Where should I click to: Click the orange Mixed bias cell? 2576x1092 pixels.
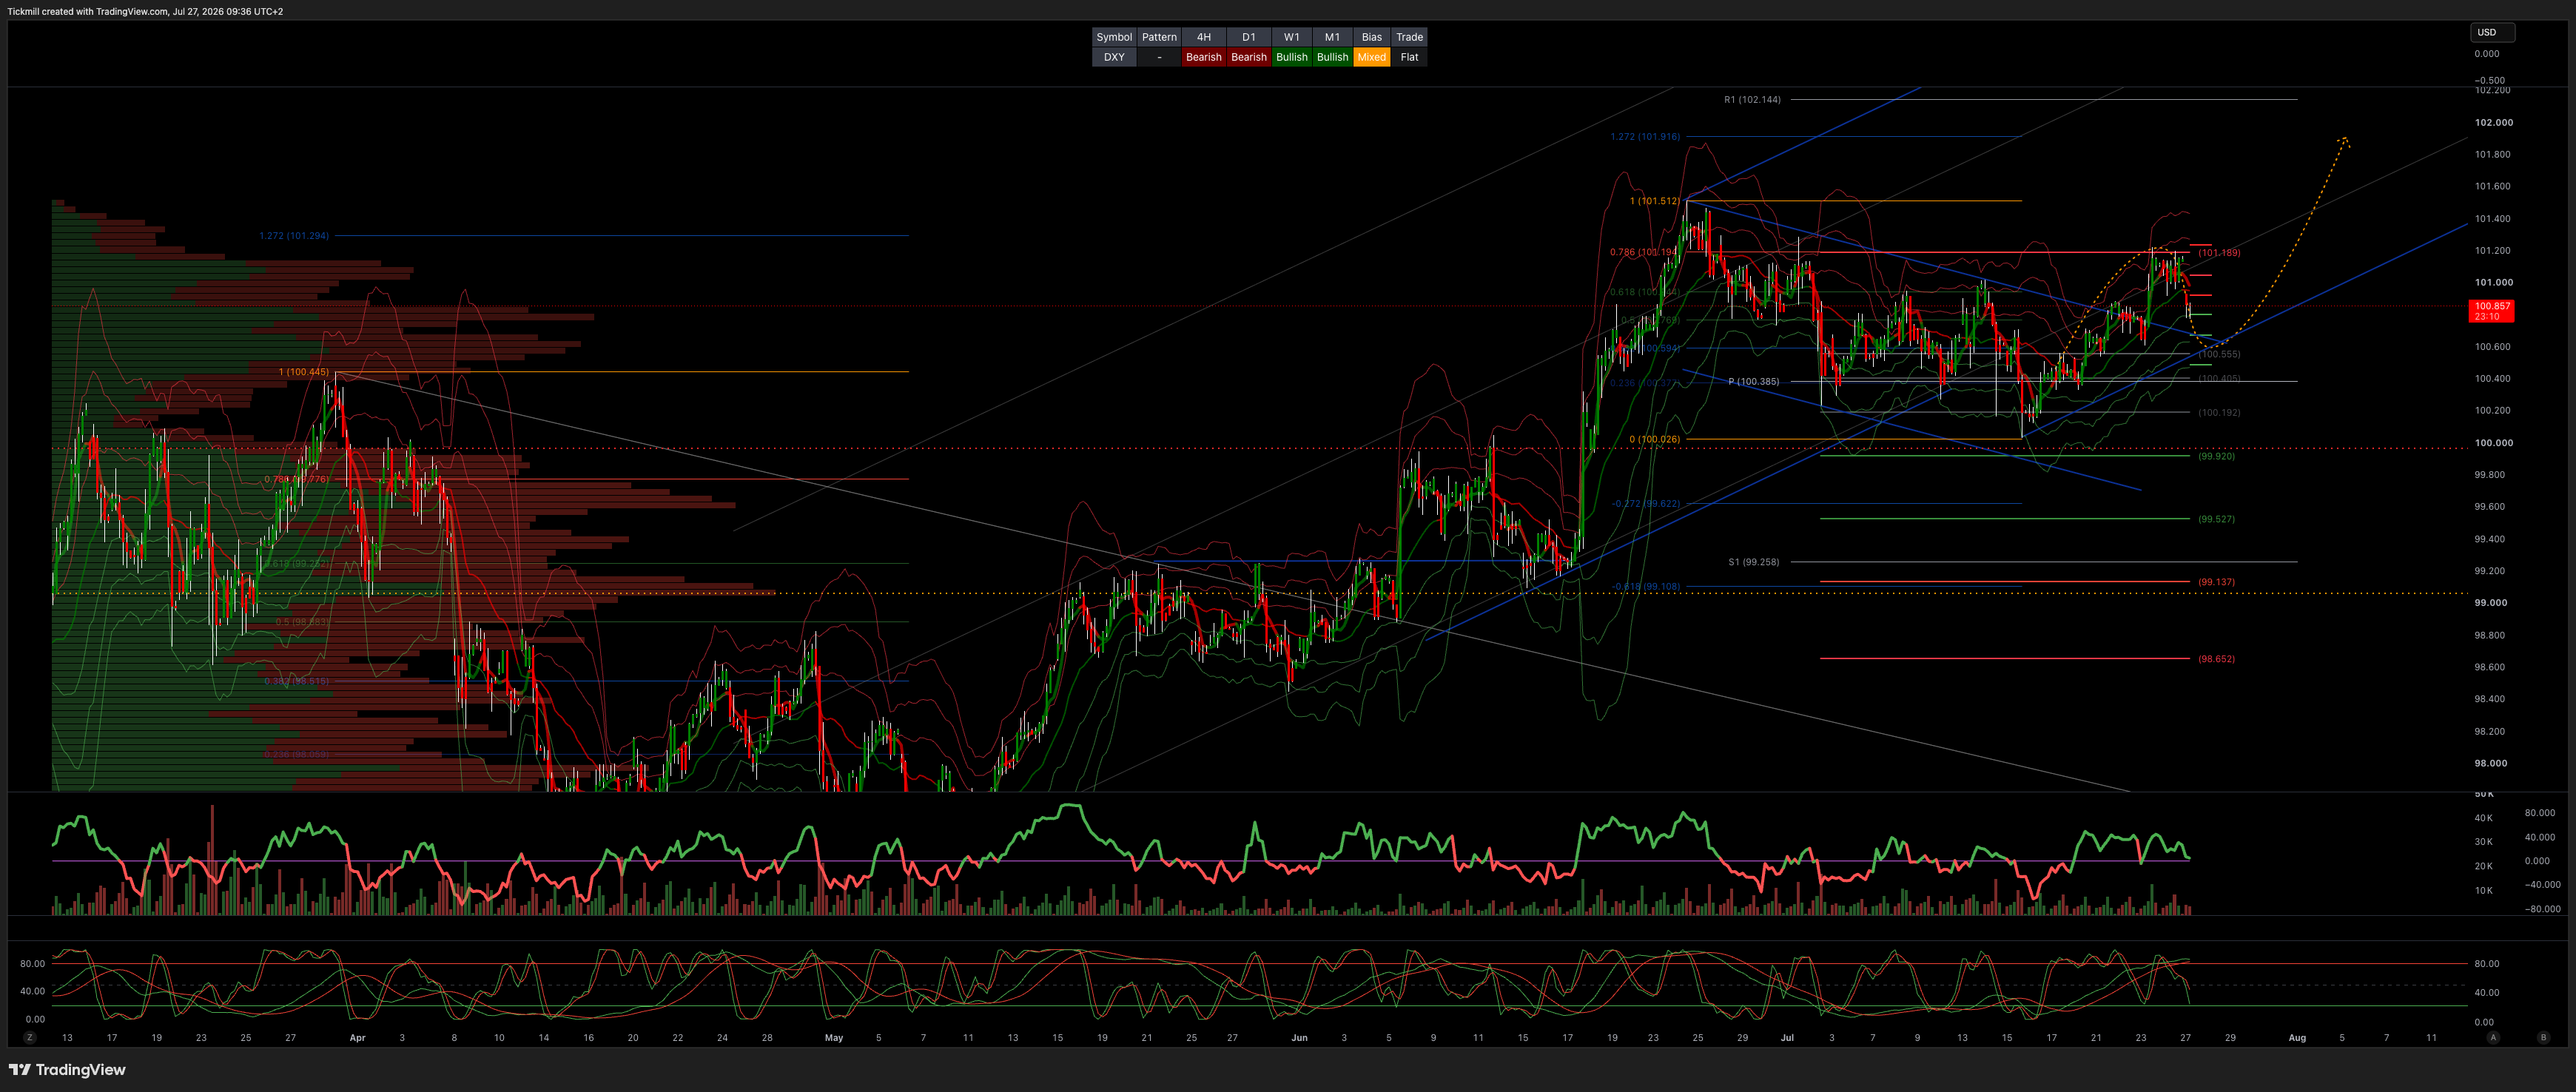pyautogui.click(x=1372, y=57)
